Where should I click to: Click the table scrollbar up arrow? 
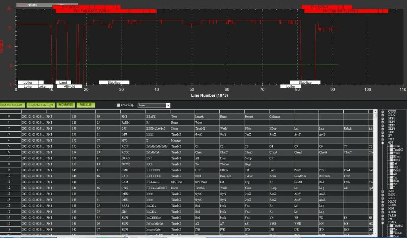(x=375, y=111)
